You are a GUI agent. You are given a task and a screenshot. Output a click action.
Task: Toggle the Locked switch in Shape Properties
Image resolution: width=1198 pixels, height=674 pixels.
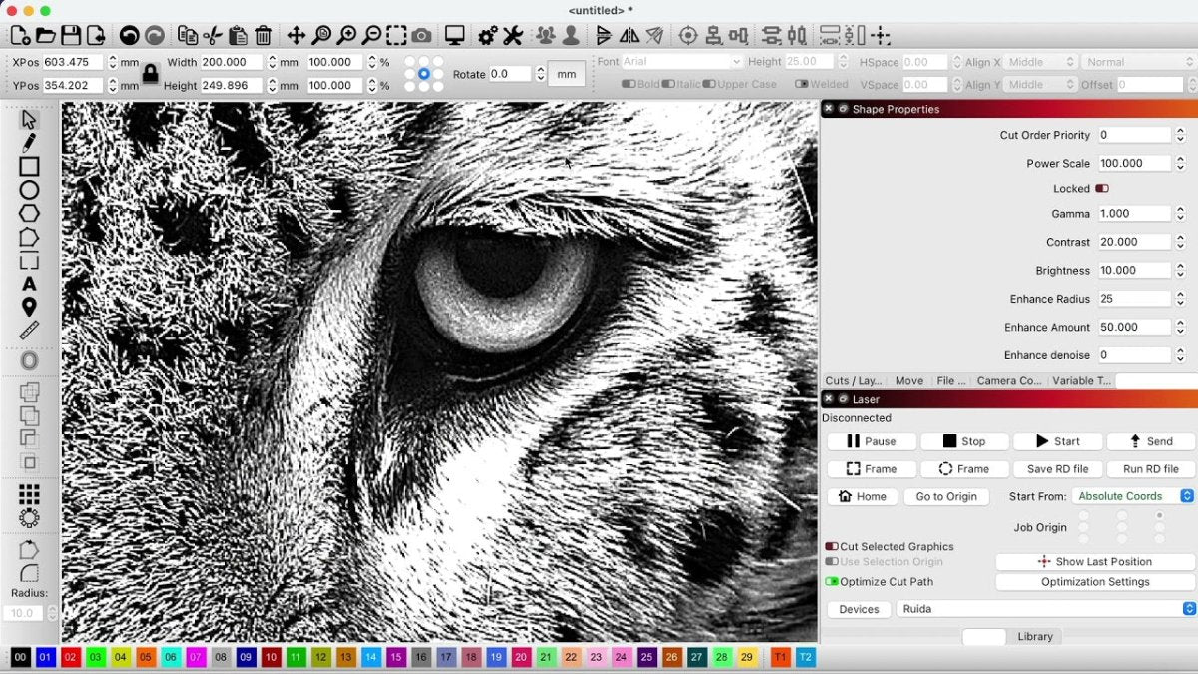pos(1104,188)
